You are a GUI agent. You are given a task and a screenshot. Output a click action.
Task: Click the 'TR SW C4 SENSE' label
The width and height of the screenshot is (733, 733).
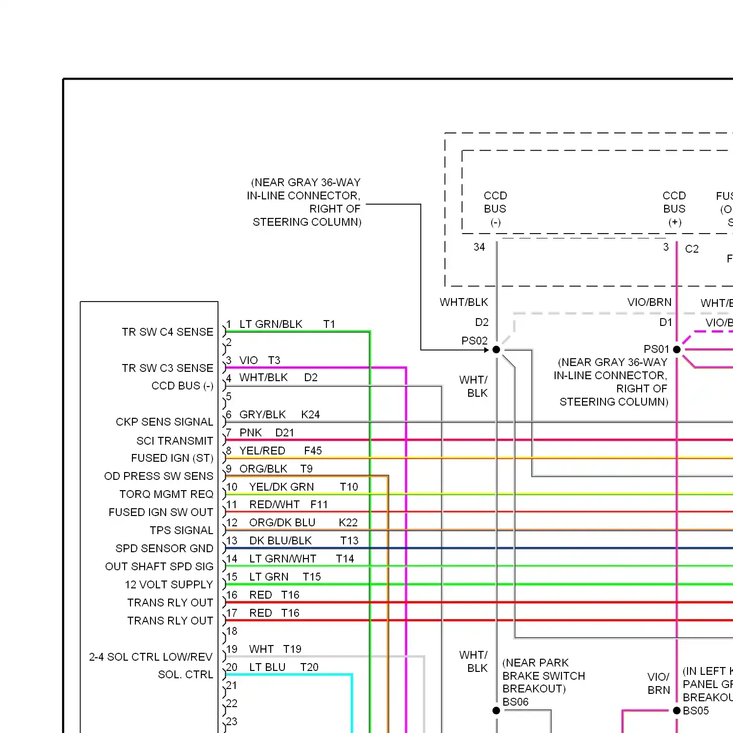point(168,332)
